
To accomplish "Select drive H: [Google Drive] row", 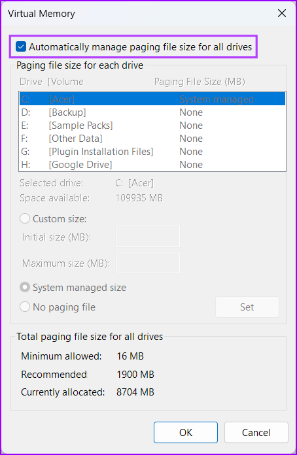I will click(152, 165).
